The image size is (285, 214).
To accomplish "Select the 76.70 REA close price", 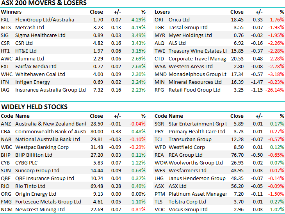I will coord(237,155).
